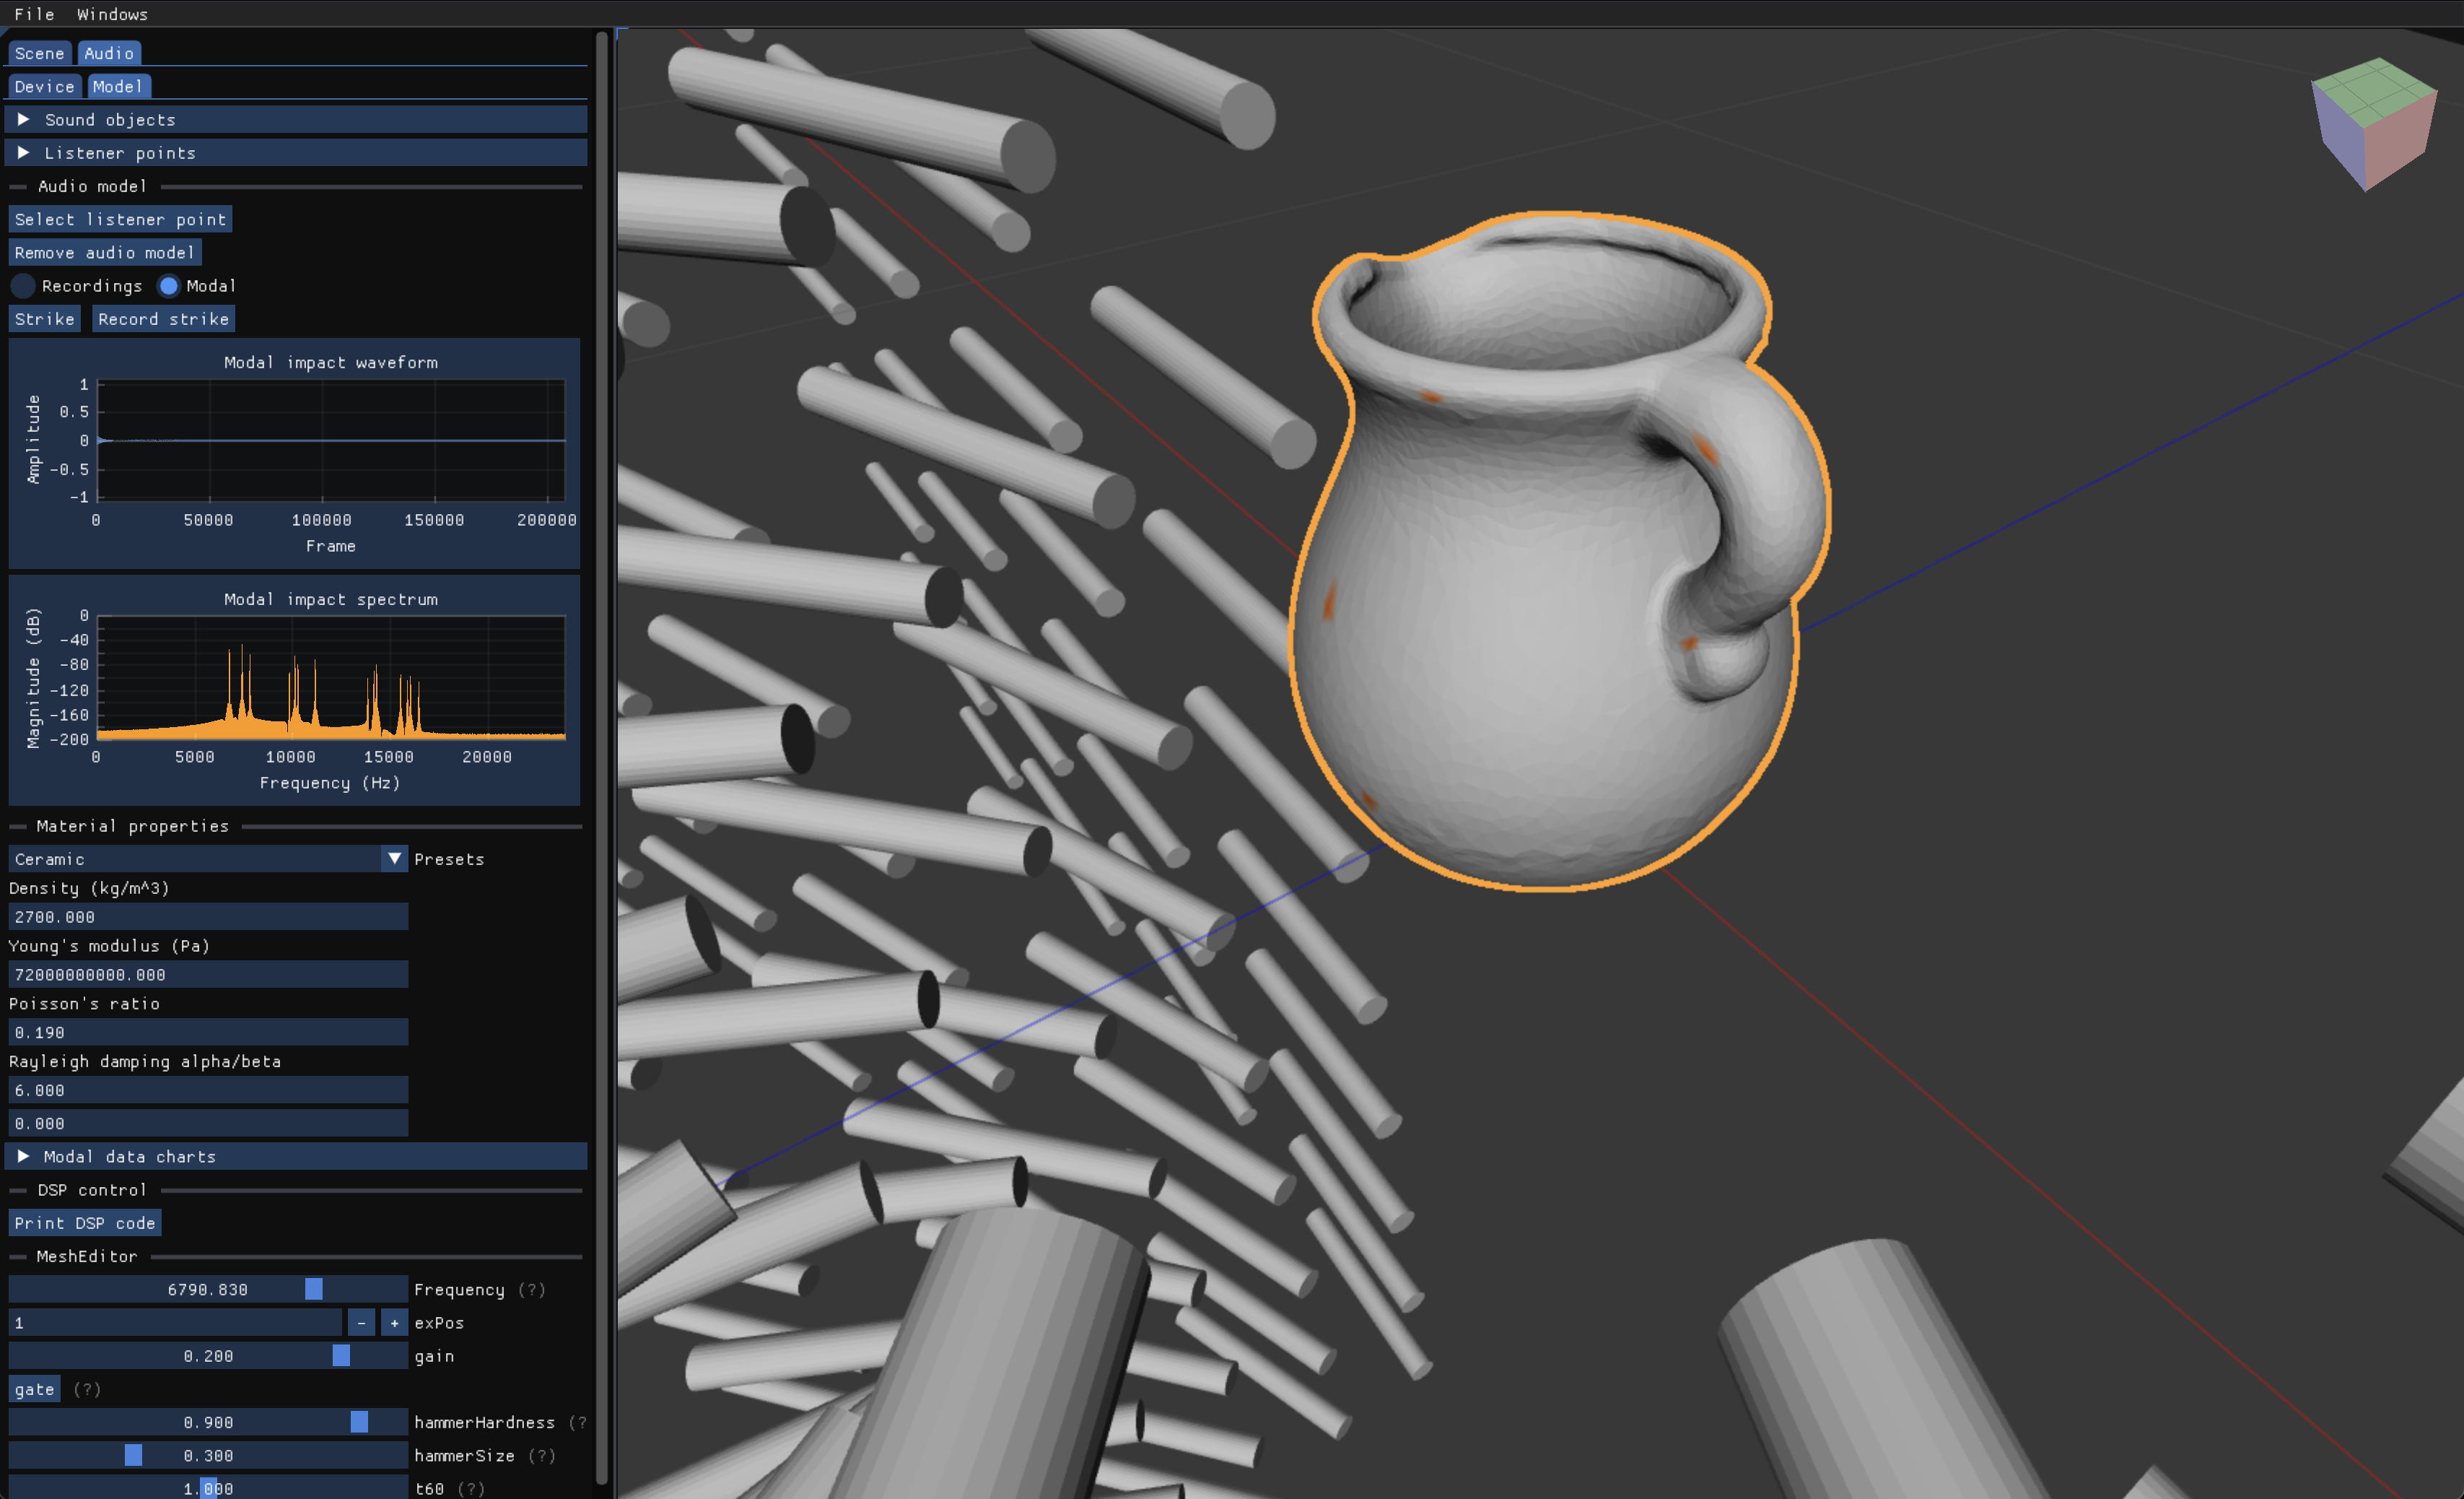Viewport: 2464px width, 1499px height.
Task: Click the hammerHardness slider
Action: coord(208,1422)
